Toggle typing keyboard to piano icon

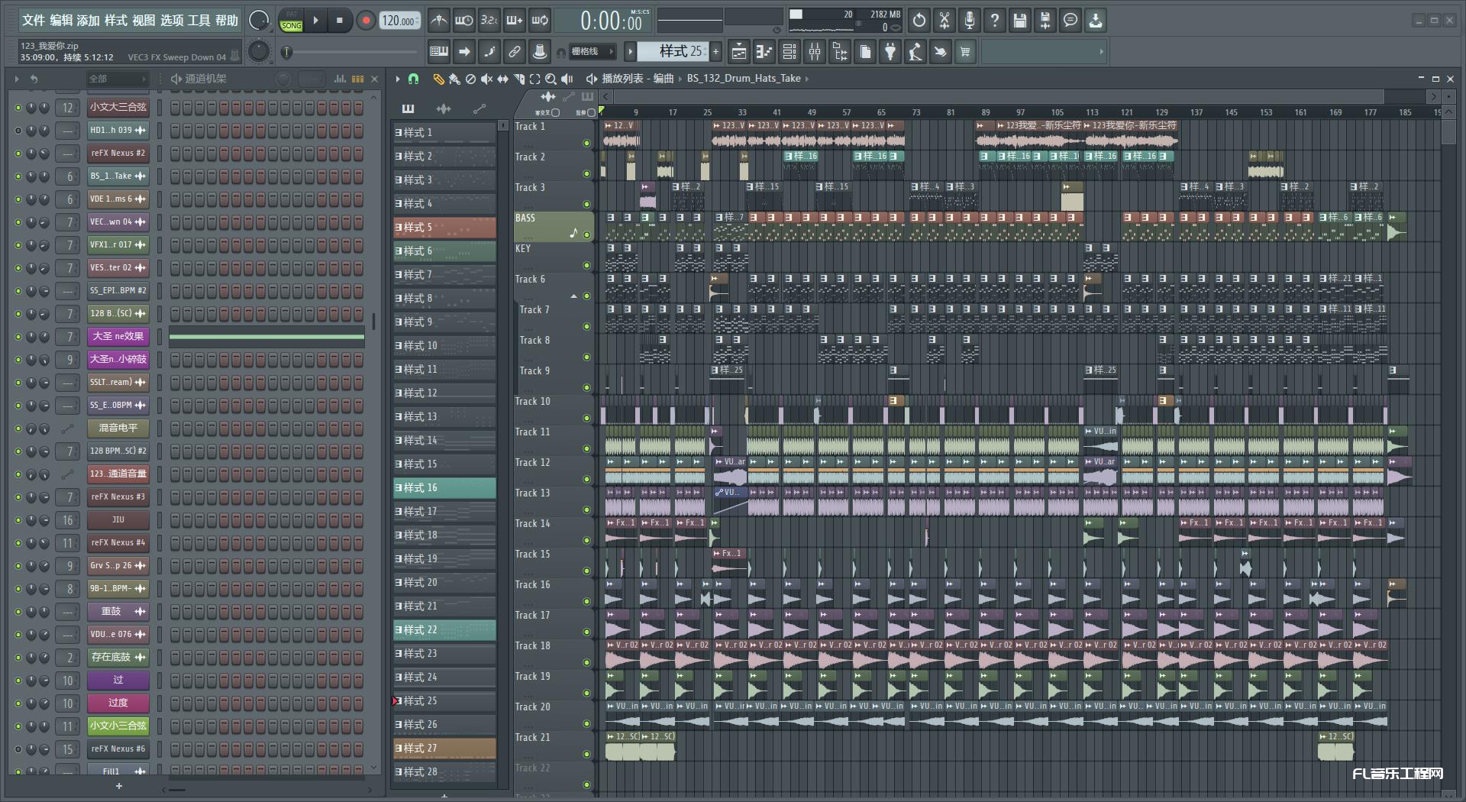click(x=439, y=52)
